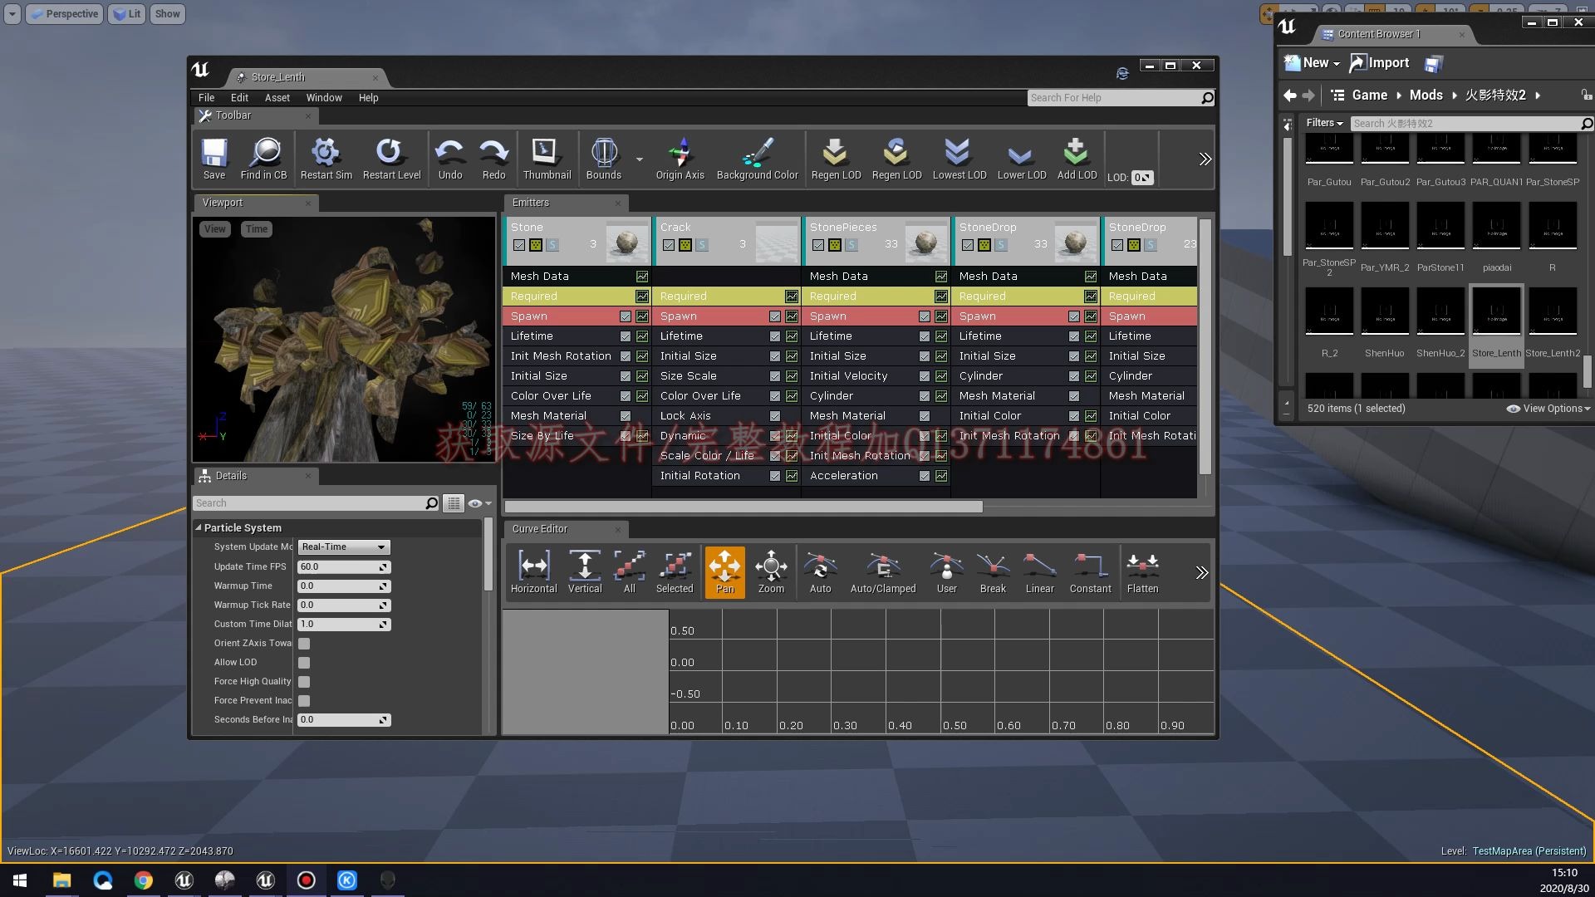Switch to the Emitters tab
The height and width of the screenshot is (897, 1595).
(x=530, y=202)
